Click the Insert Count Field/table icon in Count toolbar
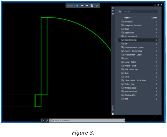Screen dimensions: 167x137 click(92, 6)
